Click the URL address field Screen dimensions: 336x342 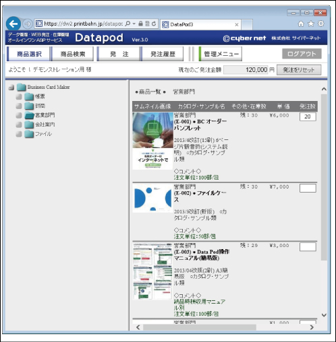pyautogui.click(x=83, y=24)
